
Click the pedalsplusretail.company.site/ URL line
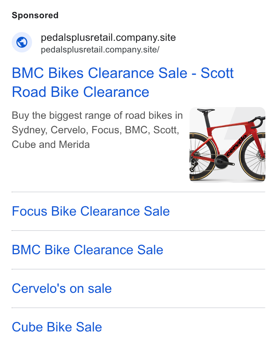100,50
